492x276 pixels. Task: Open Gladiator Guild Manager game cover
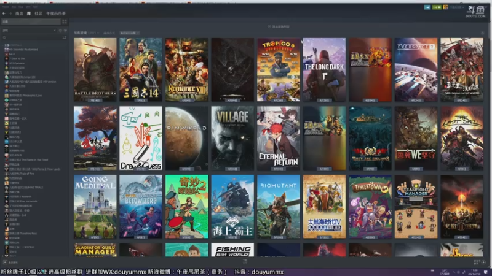pyautogui.click(x=95, y=250)
